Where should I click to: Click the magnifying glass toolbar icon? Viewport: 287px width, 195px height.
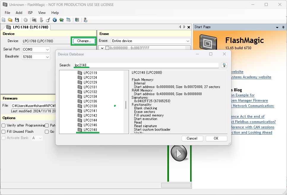[x=48, y=20]
